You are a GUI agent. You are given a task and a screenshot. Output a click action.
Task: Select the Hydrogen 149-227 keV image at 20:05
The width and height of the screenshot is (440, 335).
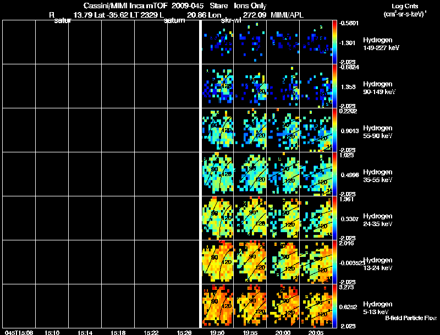[316, 42]
